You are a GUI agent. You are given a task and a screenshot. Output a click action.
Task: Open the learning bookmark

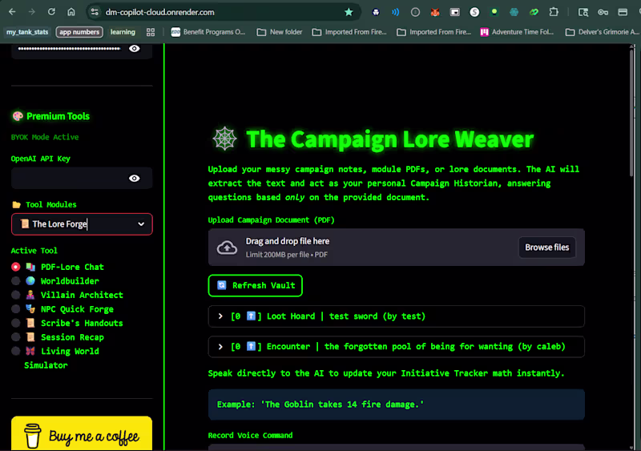click(123, 32)
